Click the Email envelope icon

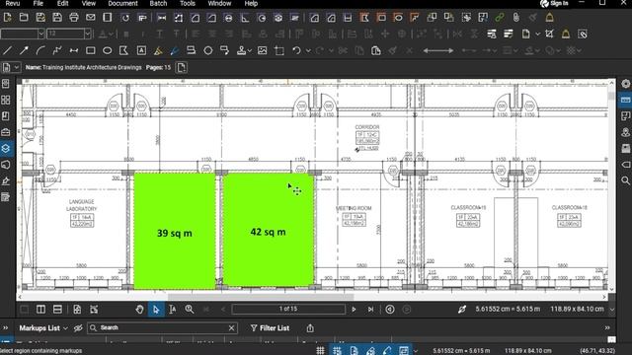(x=91, y=18)
